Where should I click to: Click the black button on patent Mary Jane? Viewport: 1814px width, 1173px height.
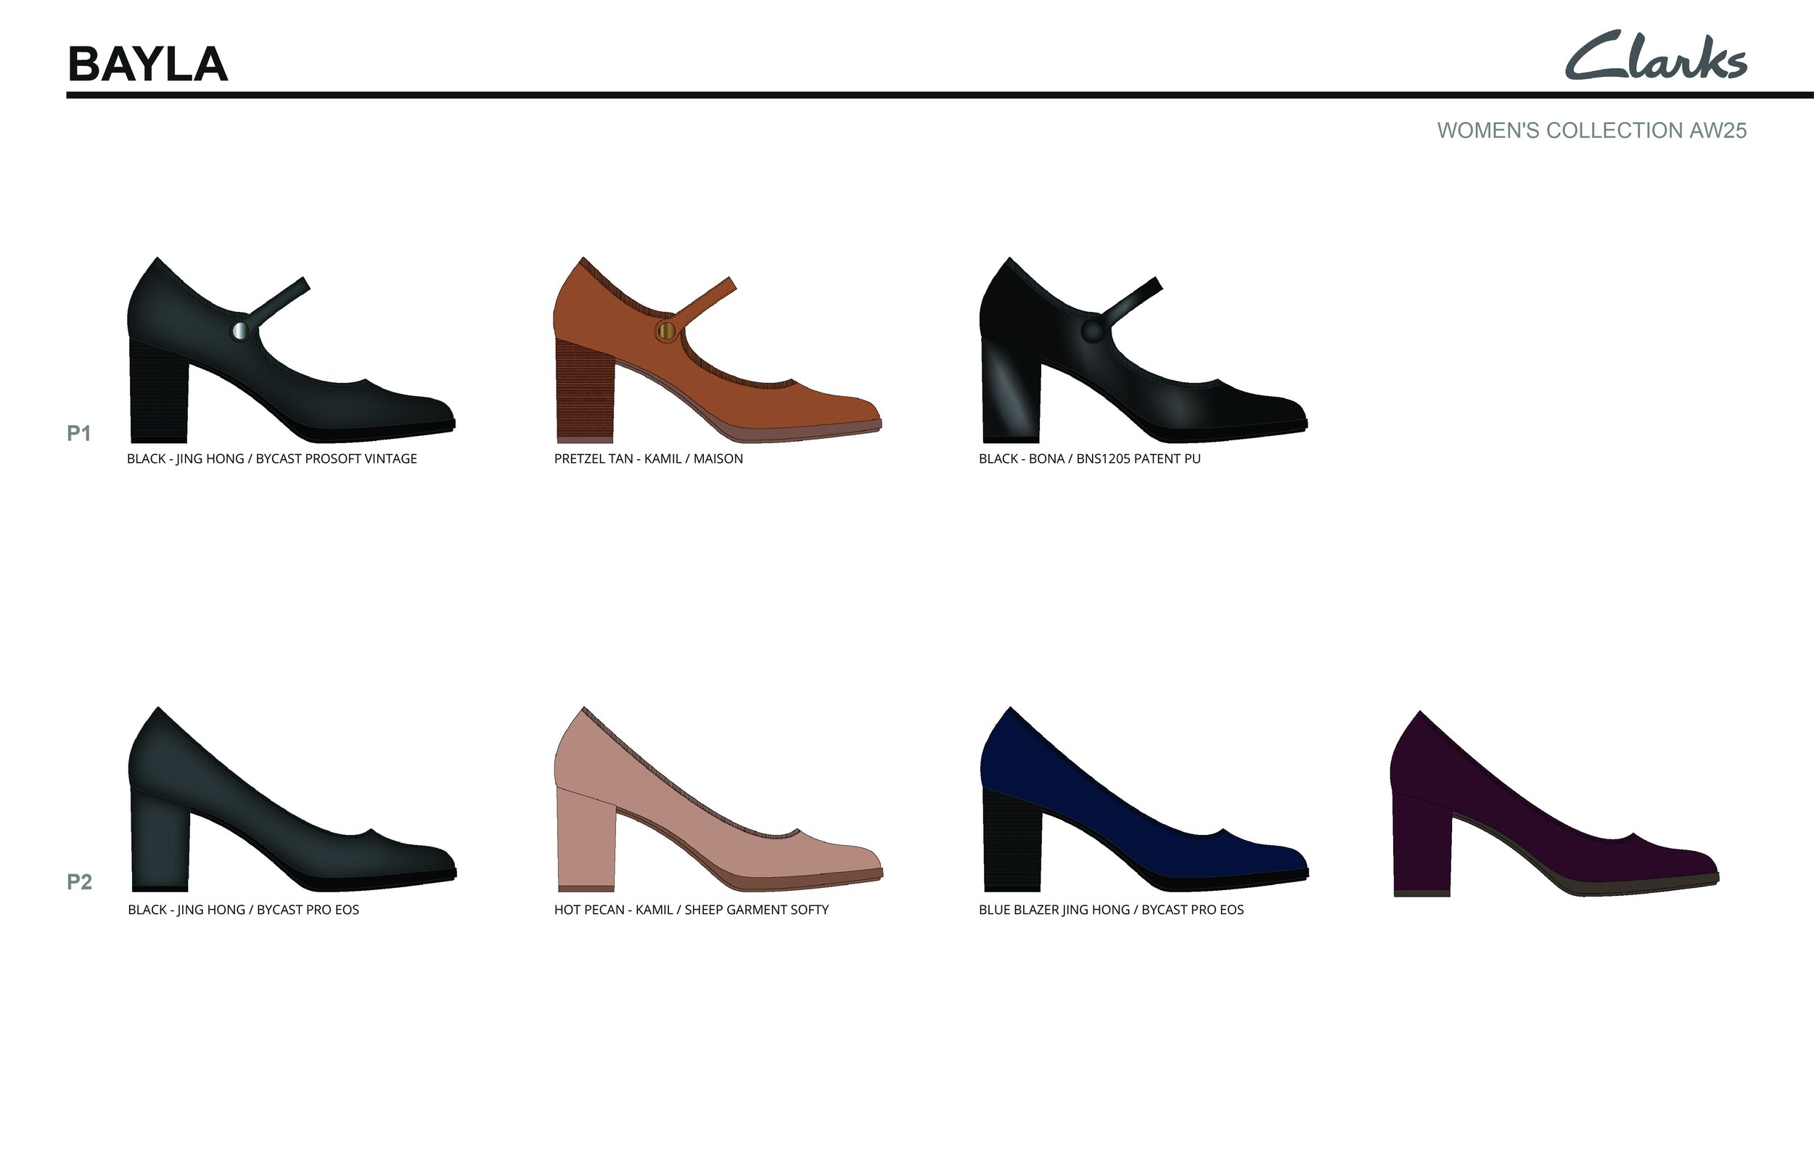pos(1092,331)
